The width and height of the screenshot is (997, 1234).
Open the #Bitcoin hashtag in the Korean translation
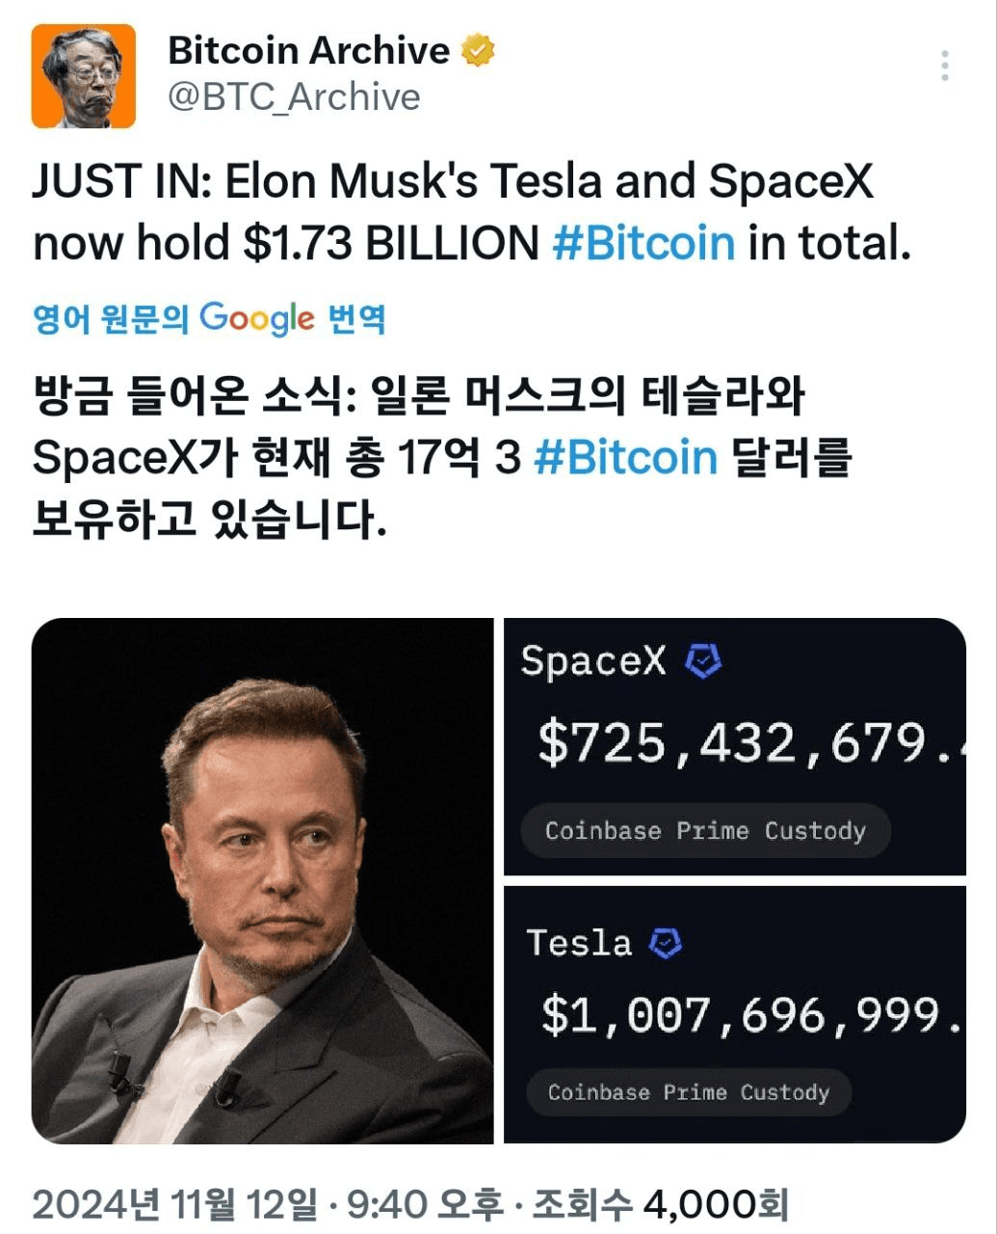[x=626, y=457]
